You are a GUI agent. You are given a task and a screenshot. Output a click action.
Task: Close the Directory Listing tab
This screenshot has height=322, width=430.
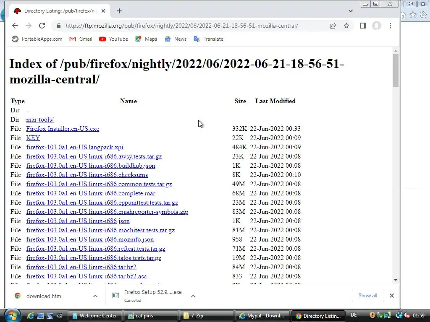click(x=103, y=11)
